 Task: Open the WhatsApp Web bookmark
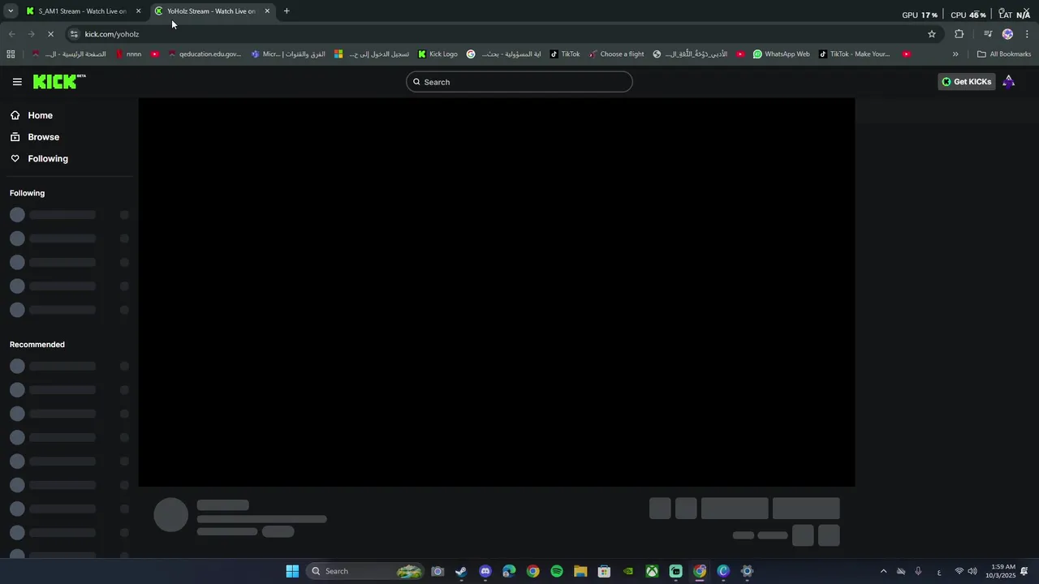click(781, 54)
